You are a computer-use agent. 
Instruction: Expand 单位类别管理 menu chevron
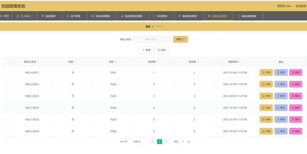tap(113, 16)
